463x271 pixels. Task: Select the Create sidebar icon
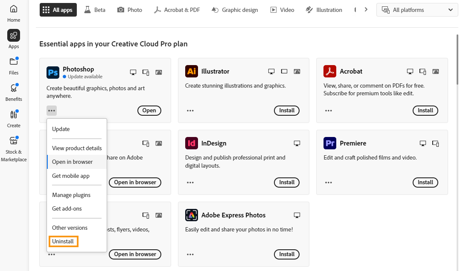tap(14, 118)
